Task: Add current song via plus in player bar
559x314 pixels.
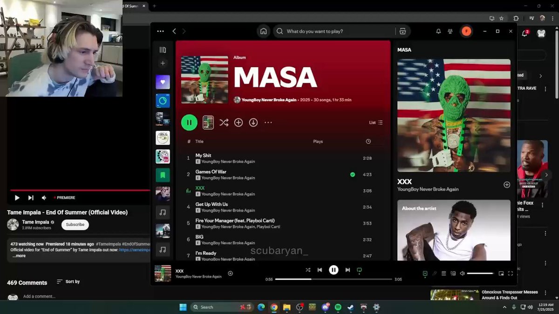Action: [x=230, y=274]
